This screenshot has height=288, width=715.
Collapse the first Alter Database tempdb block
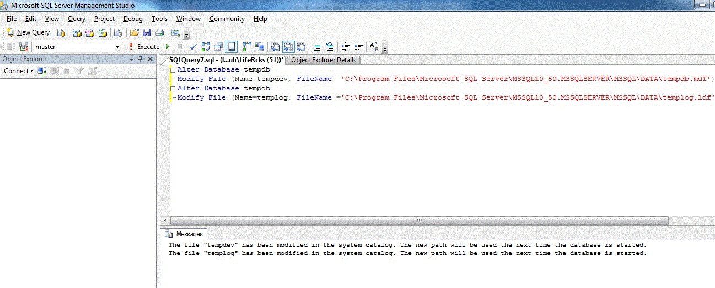click(173, 70)
